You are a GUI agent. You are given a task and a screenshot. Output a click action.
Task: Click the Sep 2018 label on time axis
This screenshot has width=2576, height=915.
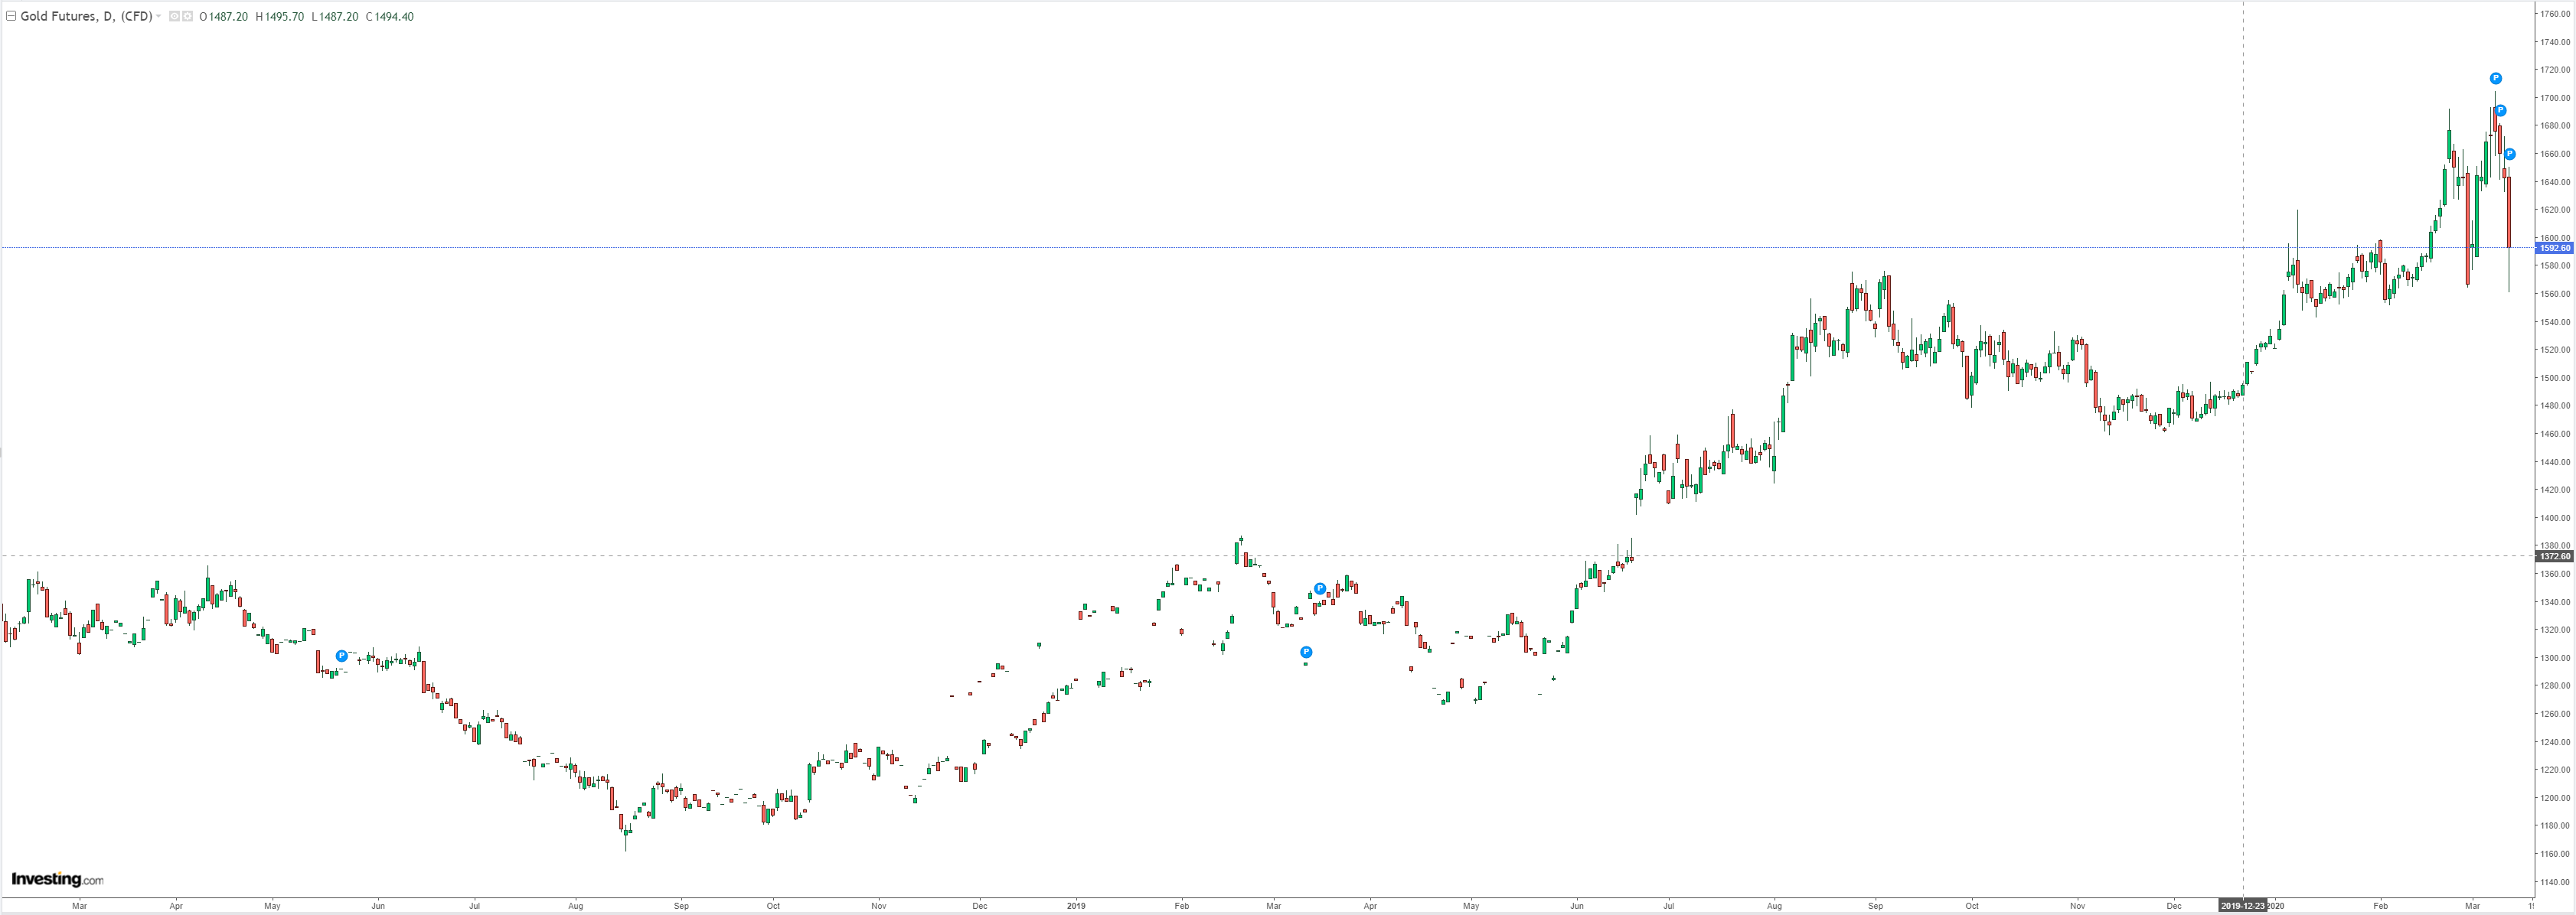(681, 906)
